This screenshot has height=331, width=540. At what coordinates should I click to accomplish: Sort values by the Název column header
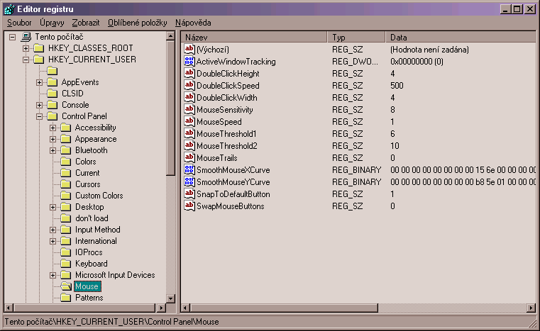click(x=254, y=37)
